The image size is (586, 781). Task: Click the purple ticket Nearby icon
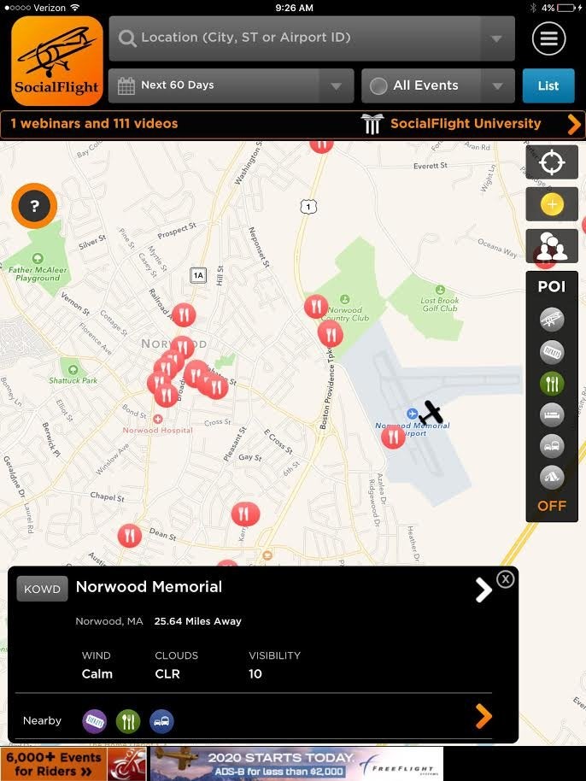94,720
